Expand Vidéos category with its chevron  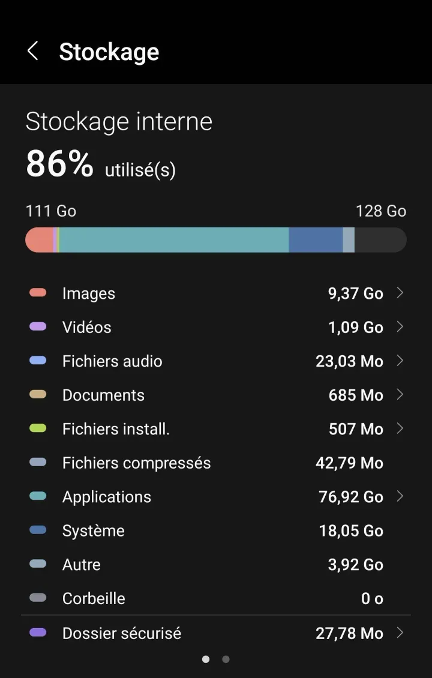pos(400,327)
